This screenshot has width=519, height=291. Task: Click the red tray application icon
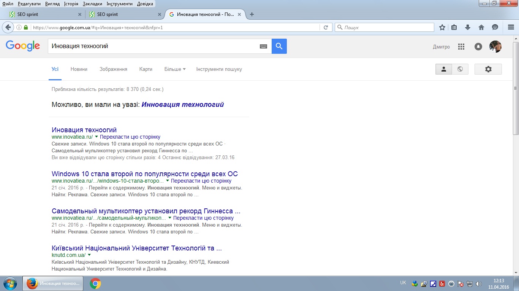(442, 283)
